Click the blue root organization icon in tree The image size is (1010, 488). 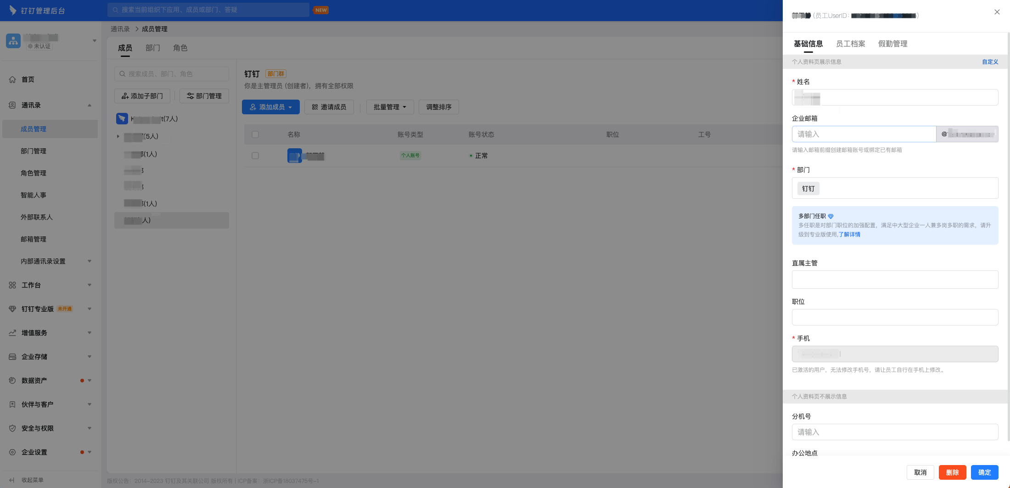click(x=122, y=119)
